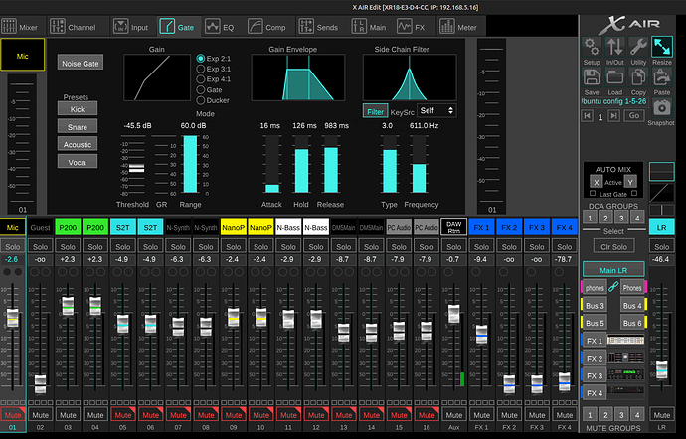Enable the Last Gate checkbox
This screenshot has width=686, height=439.
pyautogui.click(x=594, y=194)
